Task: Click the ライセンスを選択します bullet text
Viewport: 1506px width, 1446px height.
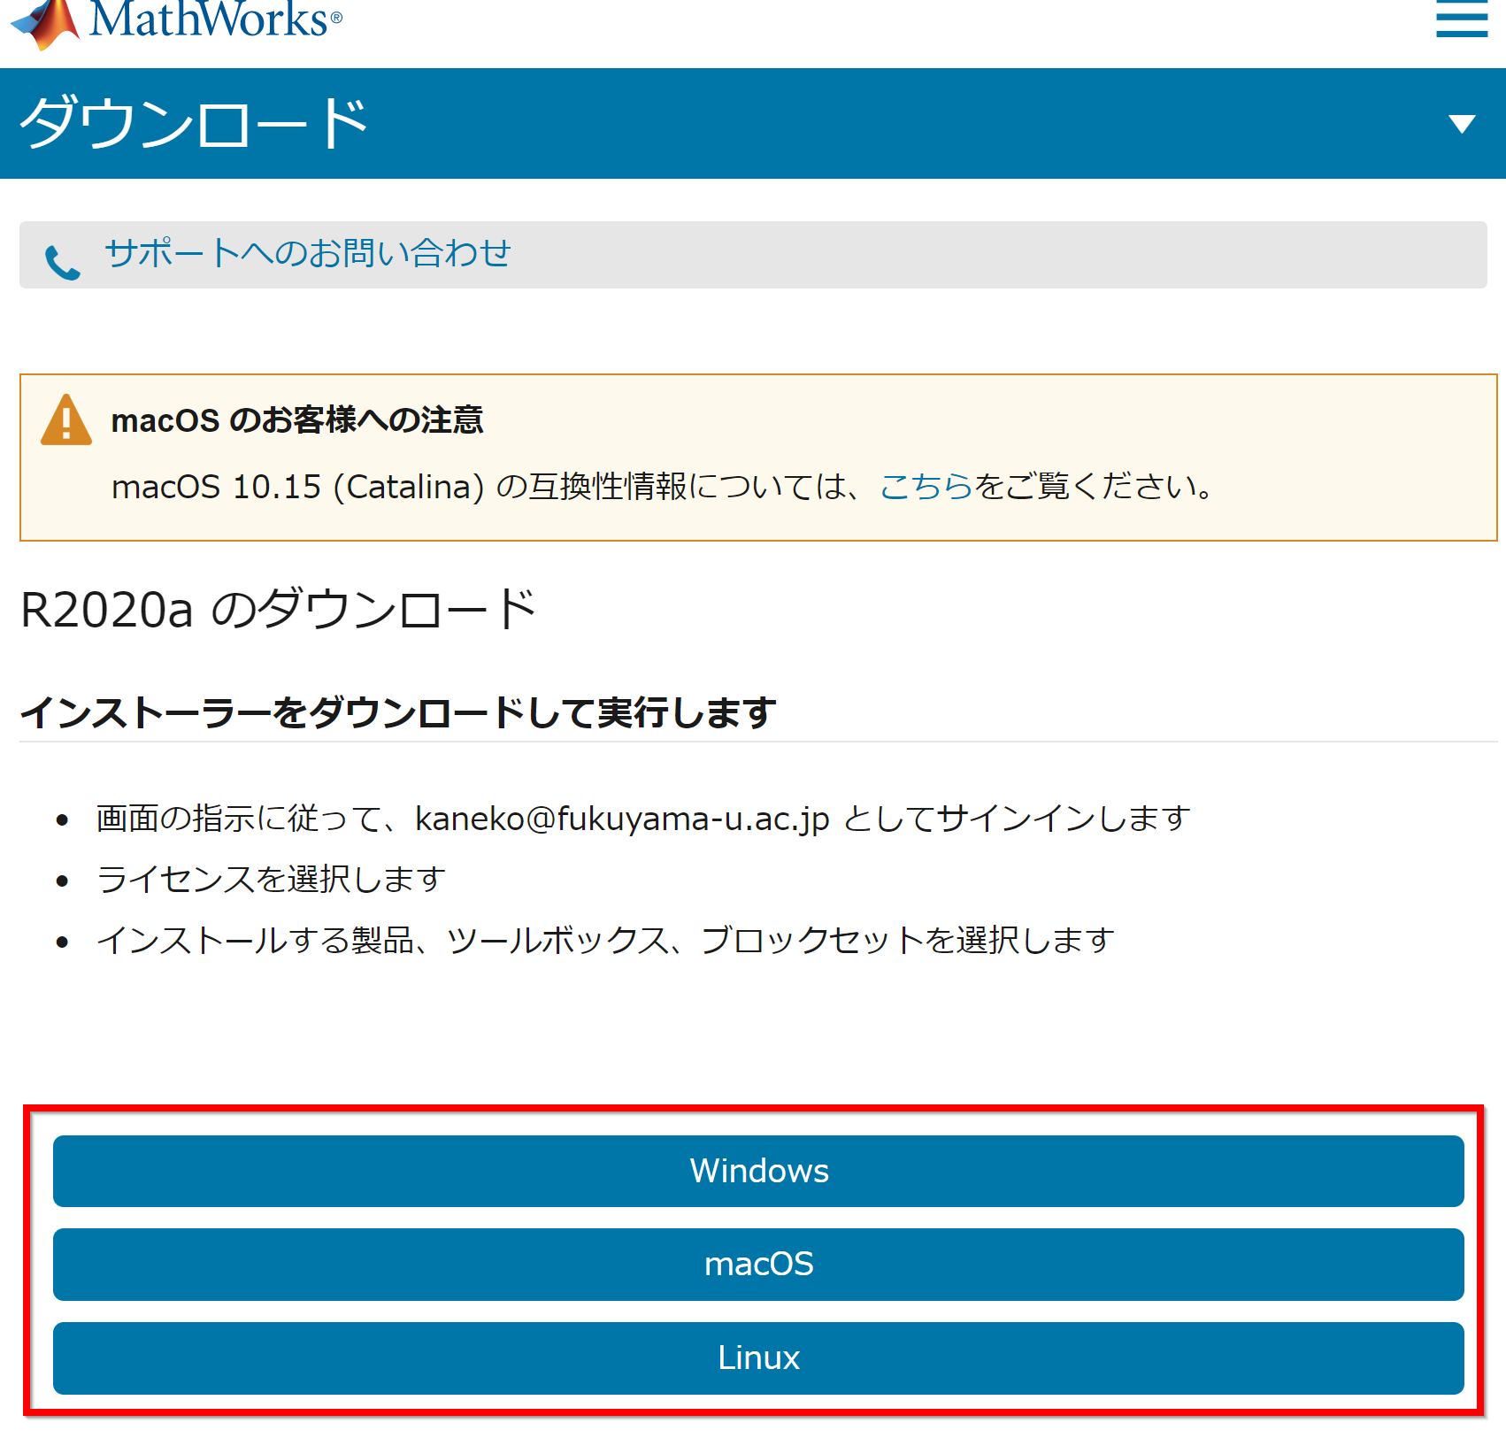Action: [x=271, y=879]
